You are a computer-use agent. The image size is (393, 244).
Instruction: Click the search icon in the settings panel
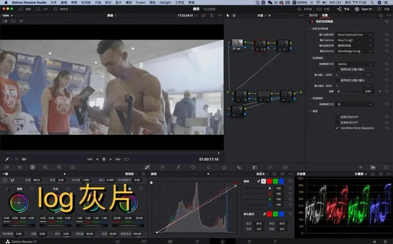381,15
